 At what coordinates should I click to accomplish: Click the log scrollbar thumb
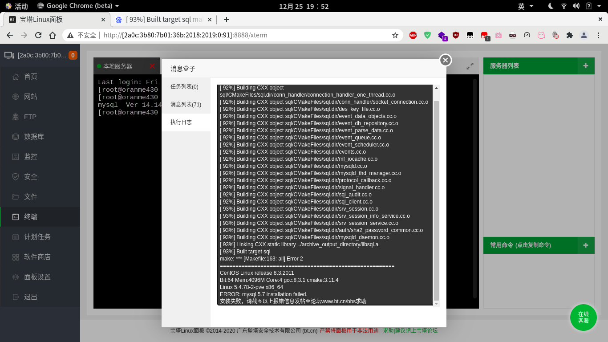click(436, 200)
